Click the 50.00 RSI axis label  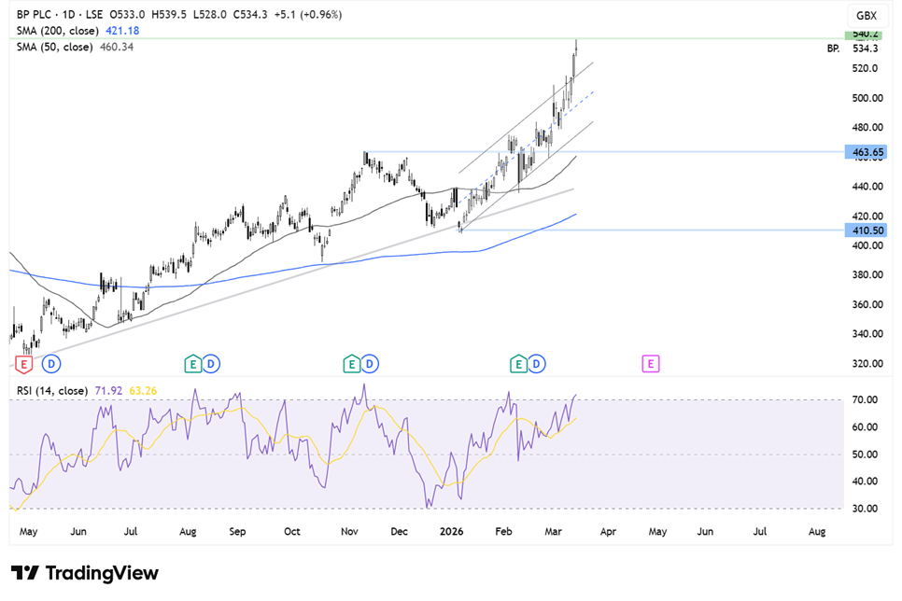coord(865,454)
